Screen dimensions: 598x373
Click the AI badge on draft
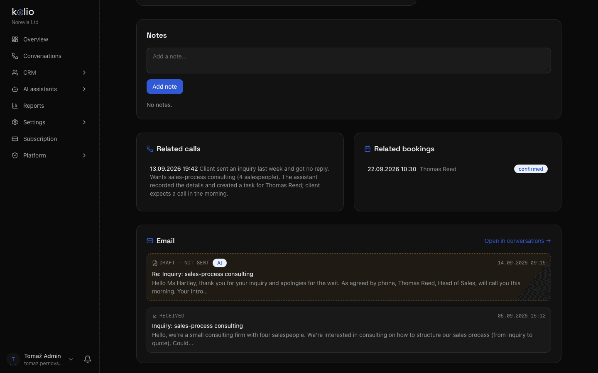point(220,263)
